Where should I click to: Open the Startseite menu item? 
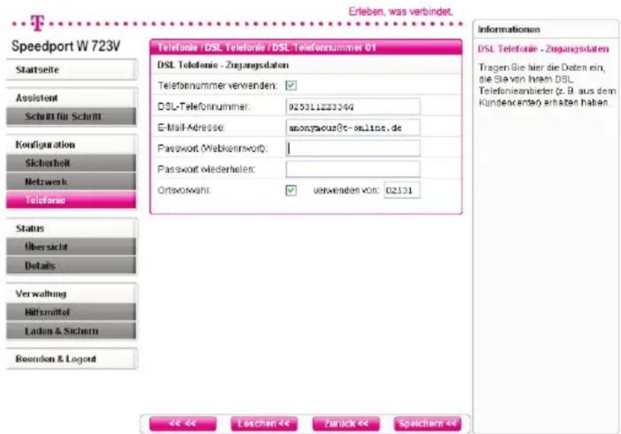(72, 70)
